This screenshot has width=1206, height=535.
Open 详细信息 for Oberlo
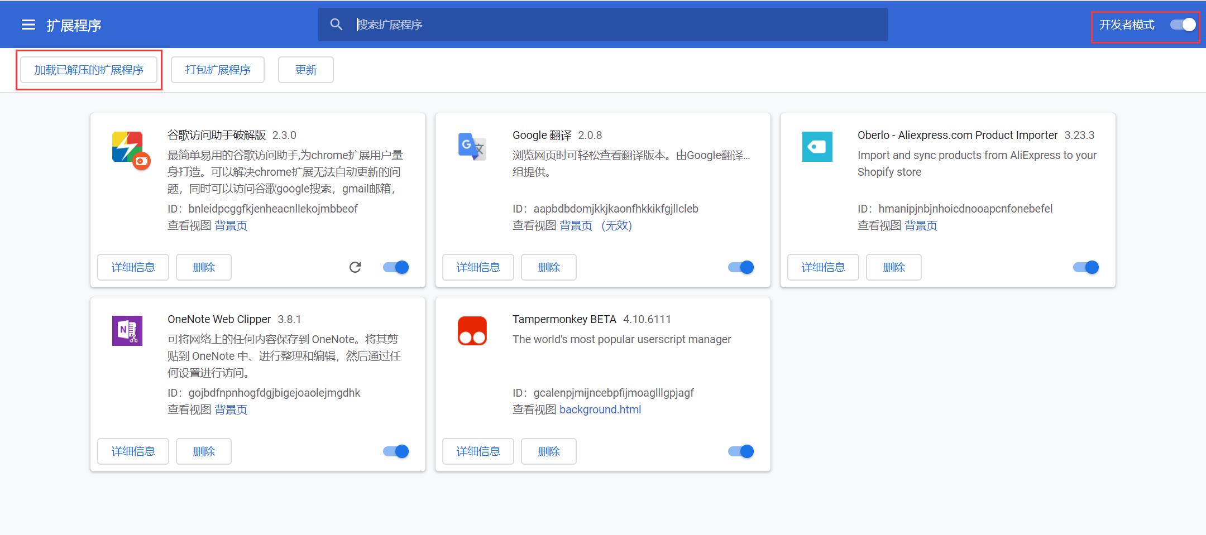pyautogui.click(x=823, y=267)
